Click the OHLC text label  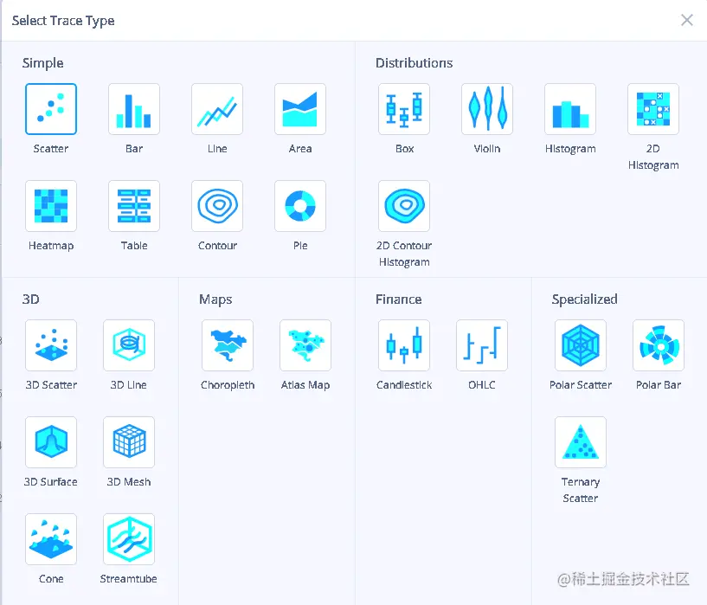(481, 385)
